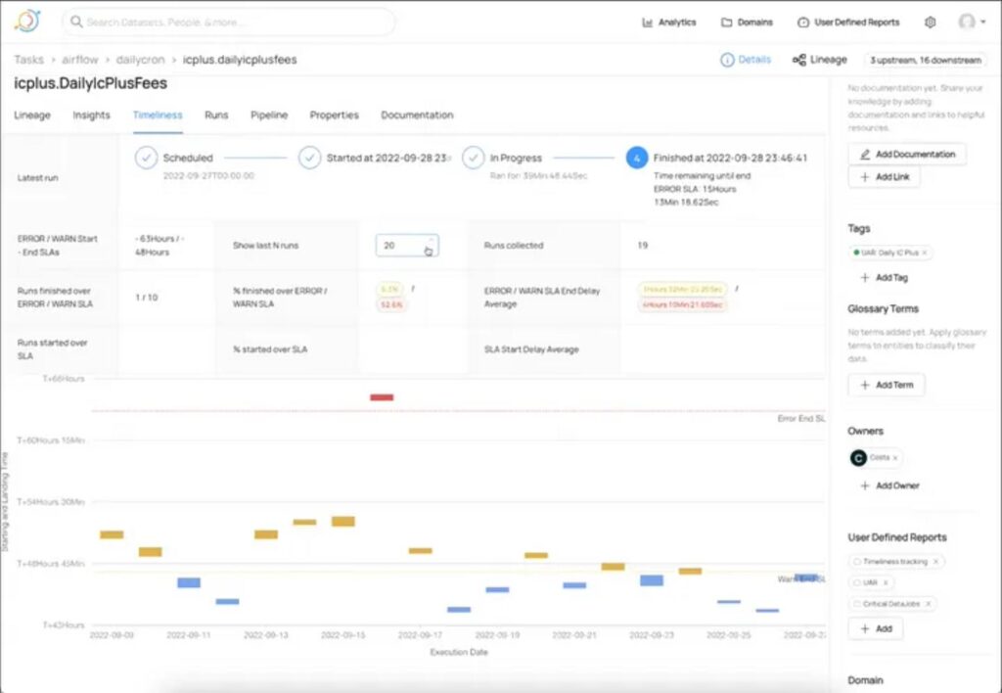Remove the Timeliness tracking report
The width and height of the screenshot is (1002, 693).
(936, 561)
